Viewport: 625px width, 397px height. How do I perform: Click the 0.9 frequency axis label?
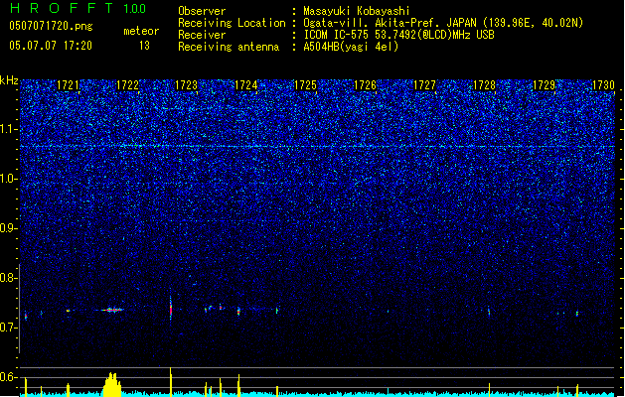[9, 228]
